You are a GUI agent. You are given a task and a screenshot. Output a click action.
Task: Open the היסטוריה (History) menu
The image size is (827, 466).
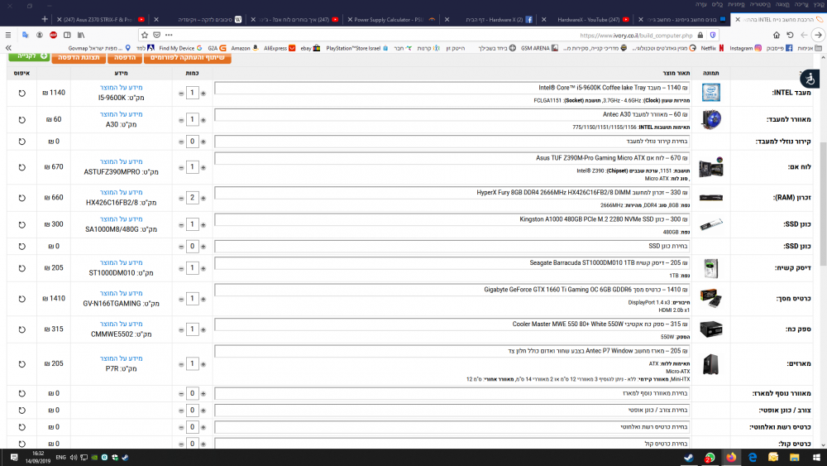tap(760, 4)
